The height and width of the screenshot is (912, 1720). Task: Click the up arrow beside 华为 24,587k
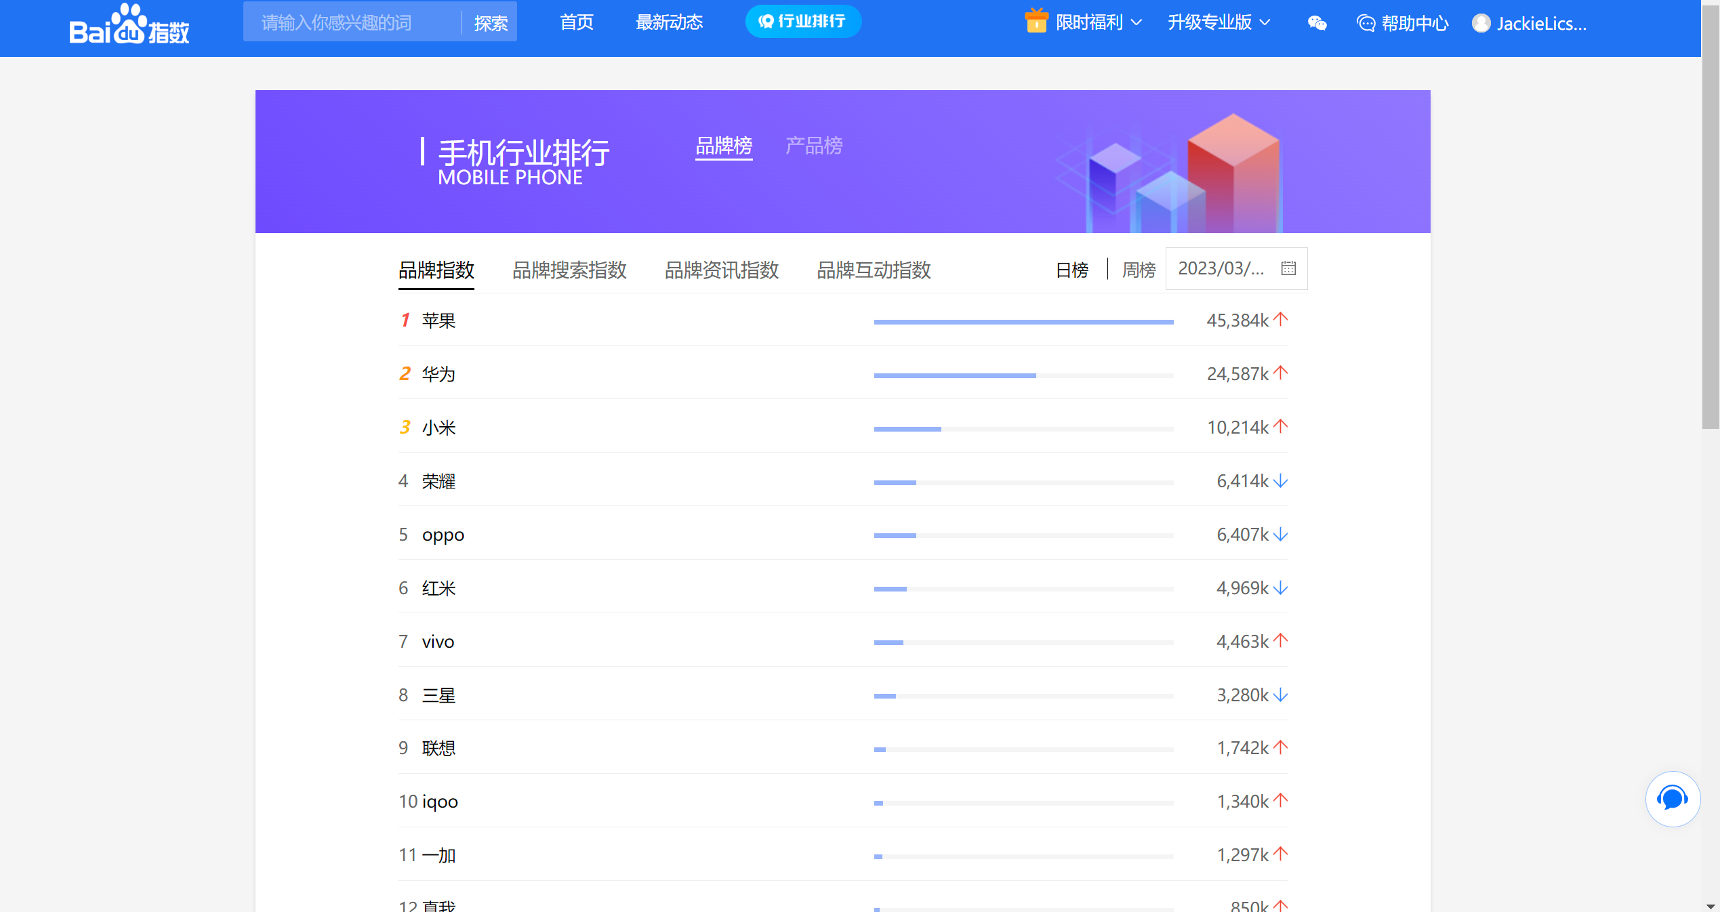tap(1280, 373)
